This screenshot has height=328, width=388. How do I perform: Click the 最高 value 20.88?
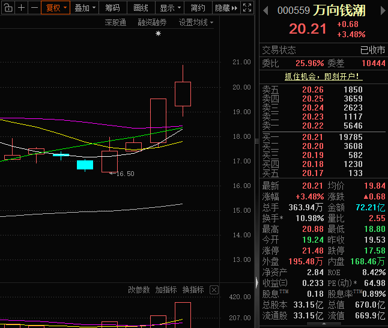313,229
